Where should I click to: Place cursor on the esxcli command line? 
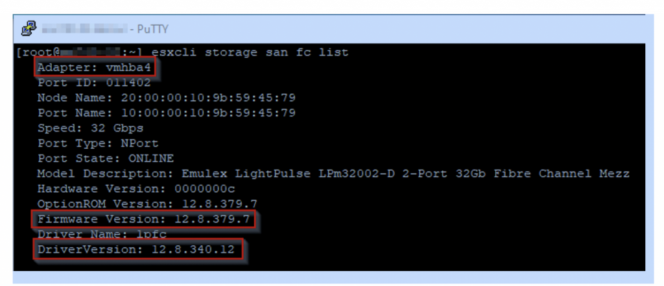182,52
